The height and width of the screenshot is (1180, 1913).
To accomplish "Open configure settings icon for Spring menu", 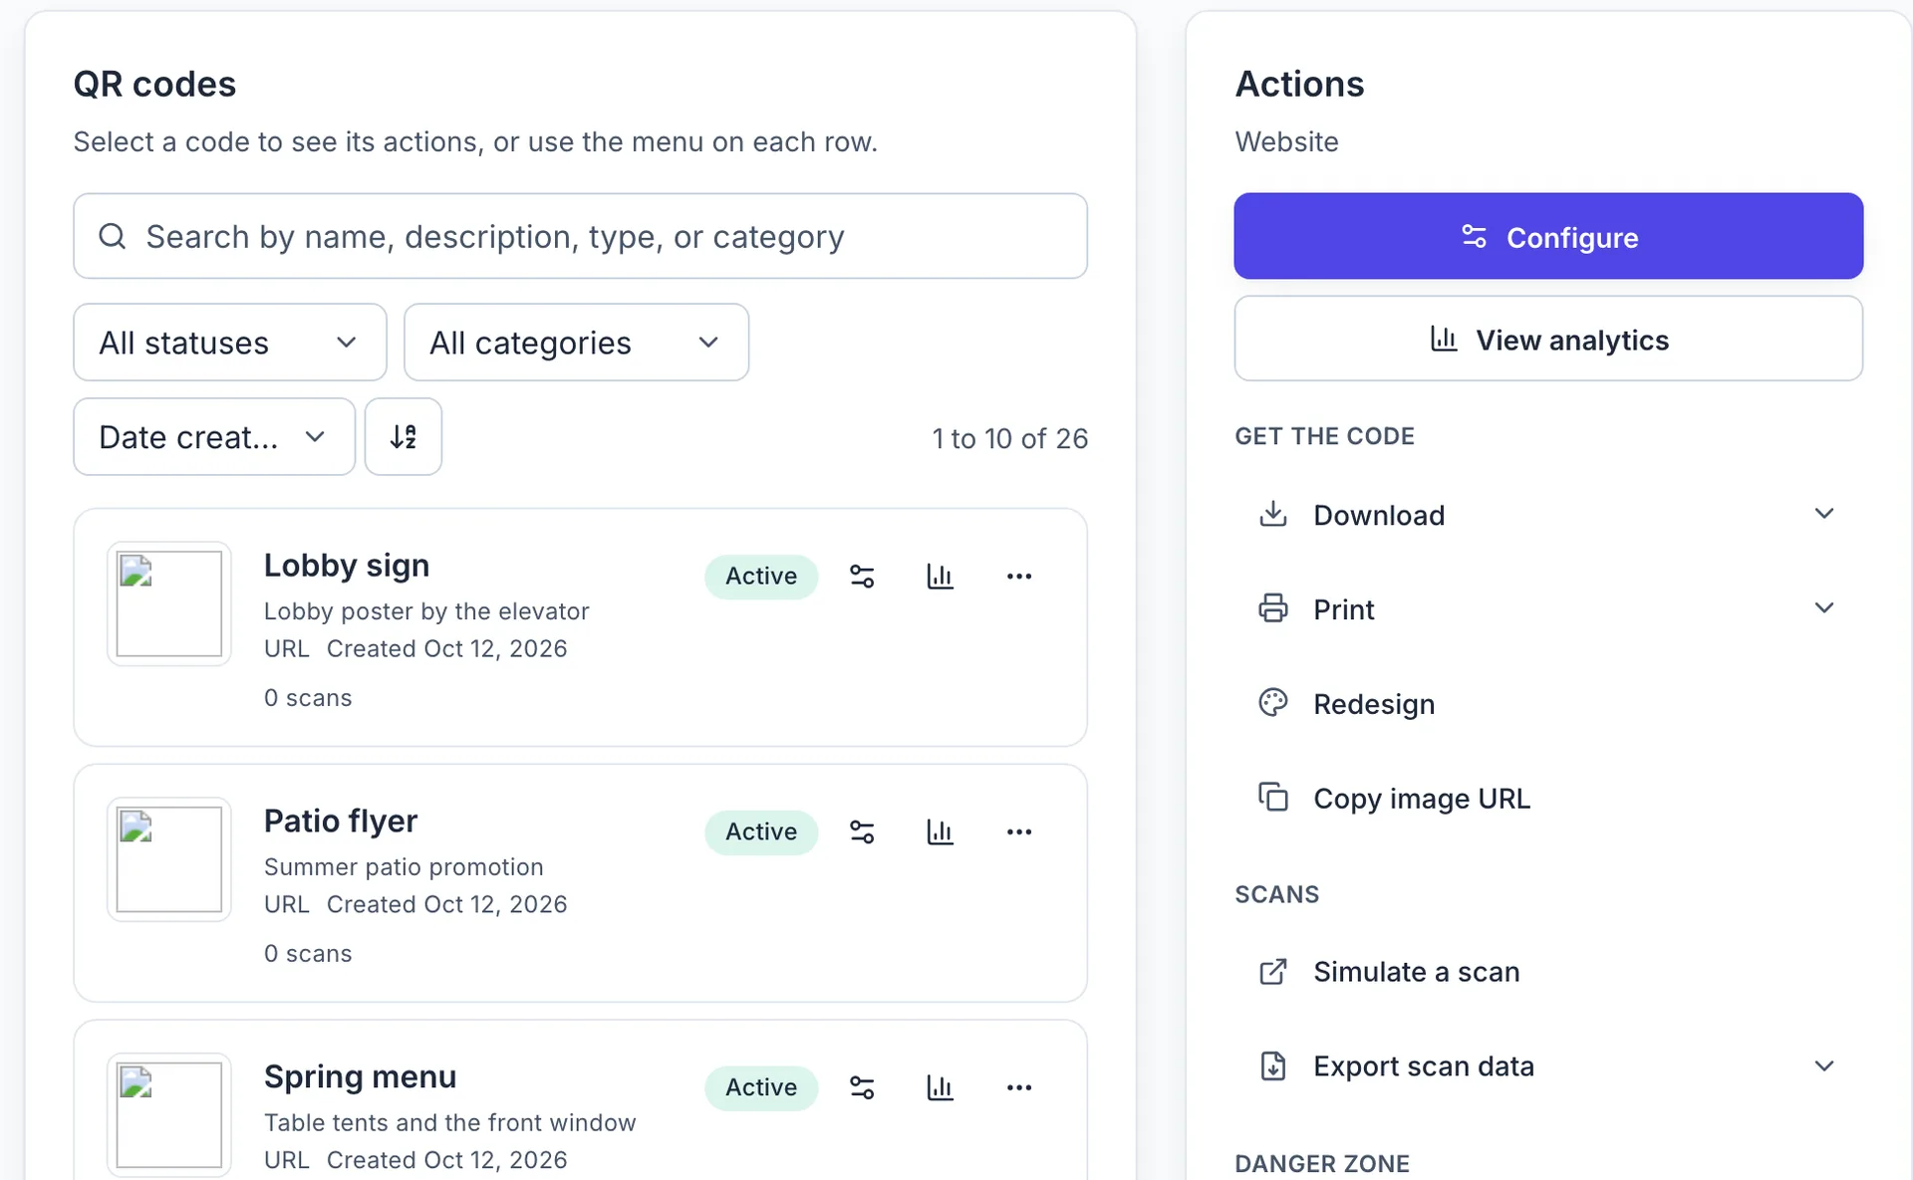I will click(x=862, y=1087).
